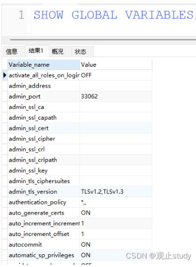Select the auto_generate_certs cell
The image size is (196, 267).
tap(44, 213)
